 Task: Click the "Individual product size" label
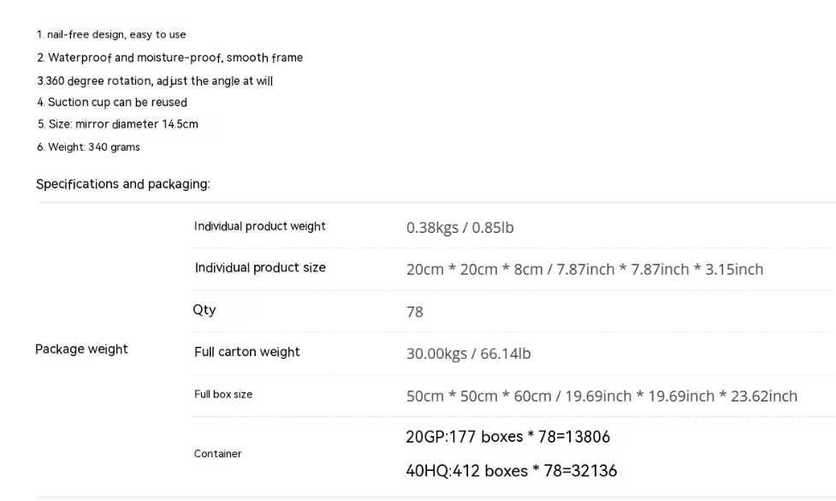pyautogui.click(x=259, y=268)
